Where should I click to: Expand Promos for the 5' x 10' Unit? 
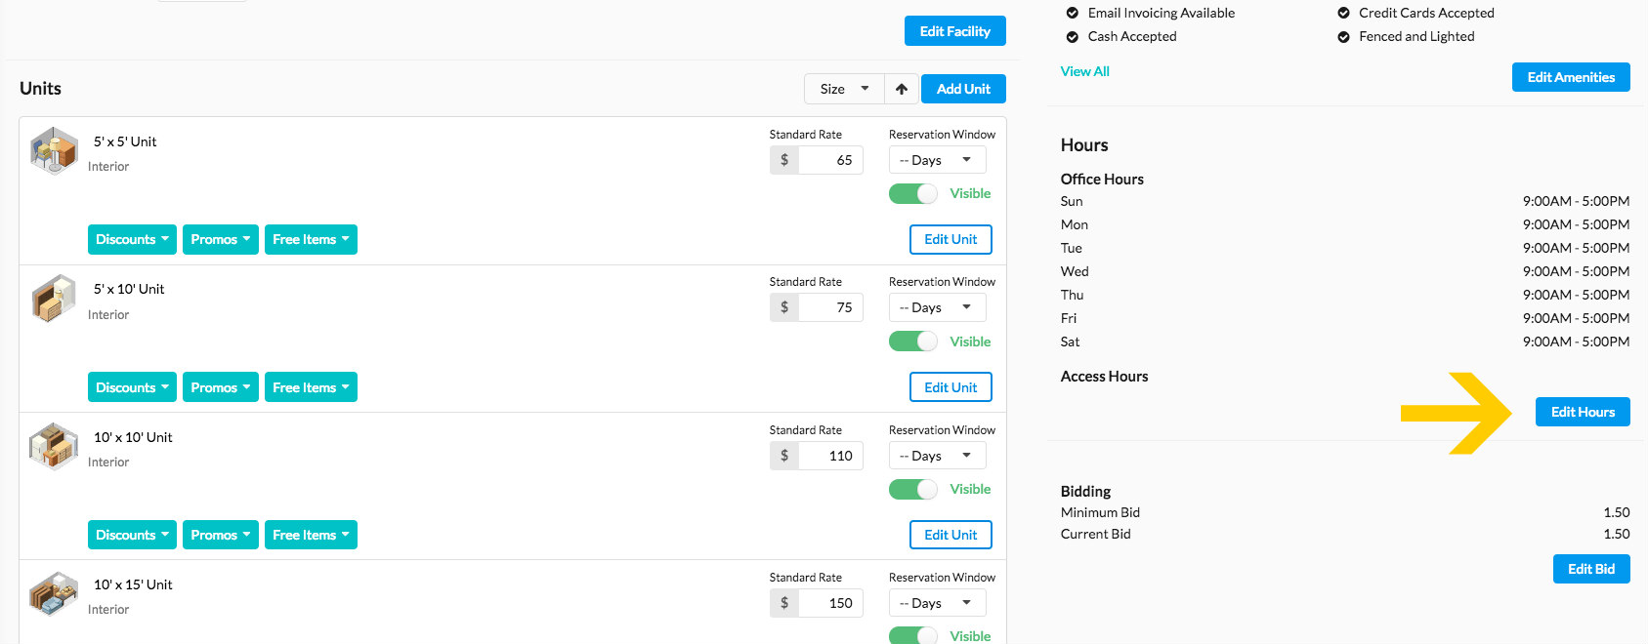(221, 387)
